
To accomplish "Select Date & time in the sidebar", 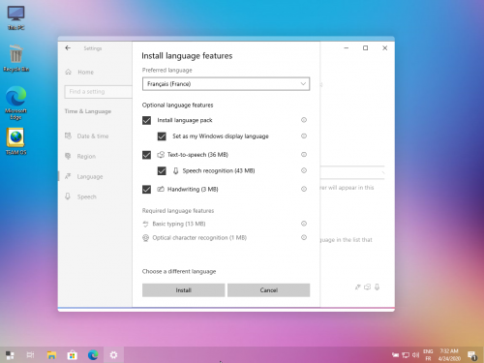I will (x=93, y=136).
